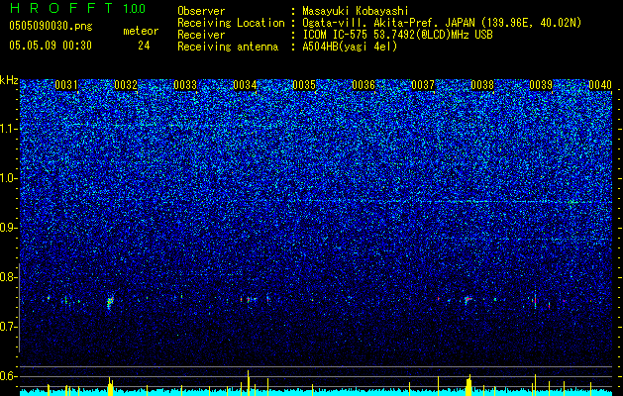Click the 0.7 kHz axis label

click(x=9, y=327)
